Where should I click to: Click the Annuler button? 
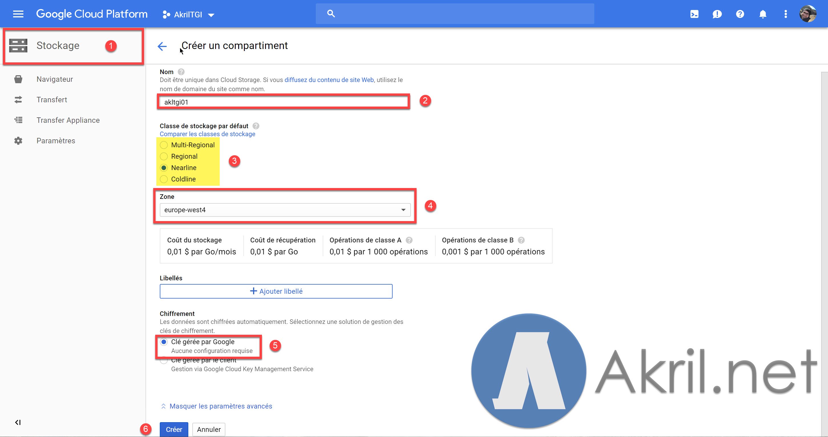[209, 429]
